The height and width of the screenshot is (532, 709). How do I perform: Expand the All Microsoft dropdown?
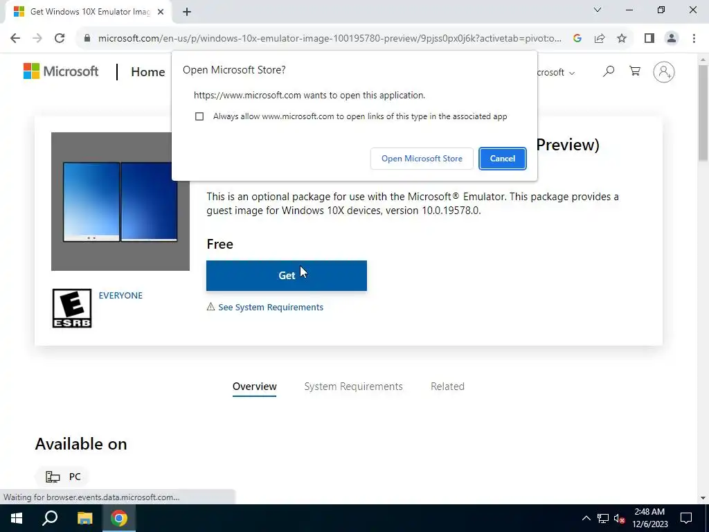(556, 72)
